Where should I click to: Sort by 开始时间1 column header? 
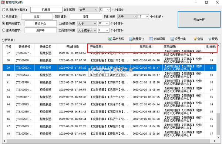[x=73, y=47]
